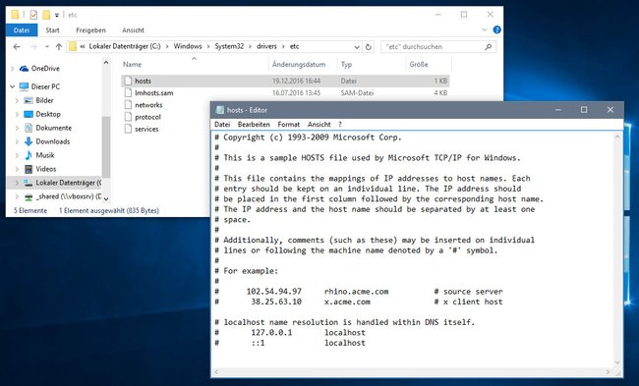This screenshot has height=386, width=639.
Task: Click the 127.0.0.1 localhost line in Editor
Action: 290,333
